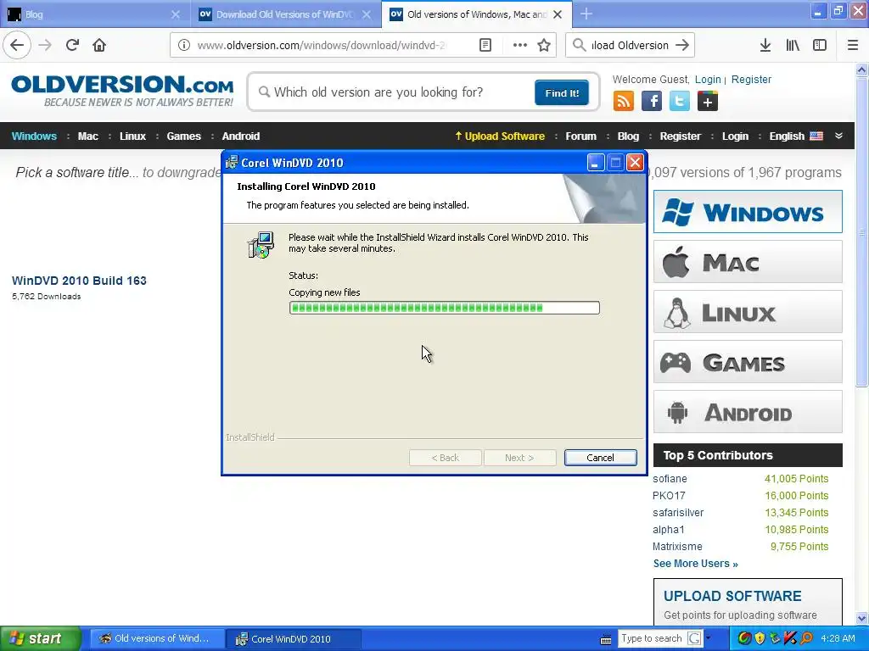Click the red Kaspersky K tray icon
The image size is (869, 651).
(790, 638)
